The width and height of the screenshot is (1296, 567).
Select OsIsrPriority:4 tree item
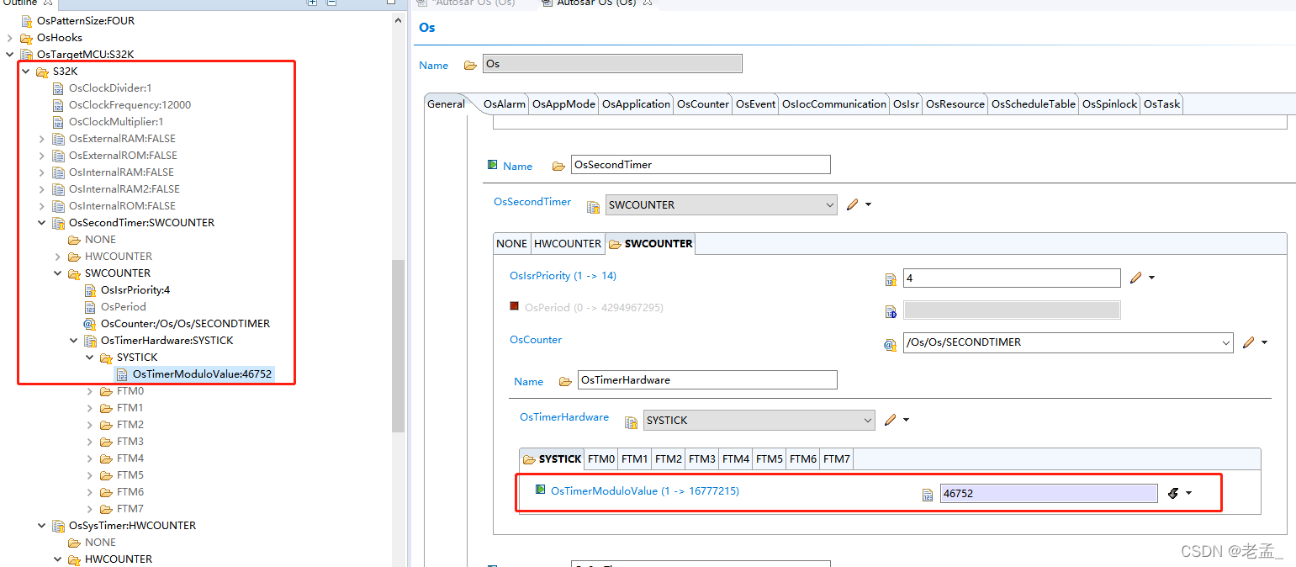[135, 290]
